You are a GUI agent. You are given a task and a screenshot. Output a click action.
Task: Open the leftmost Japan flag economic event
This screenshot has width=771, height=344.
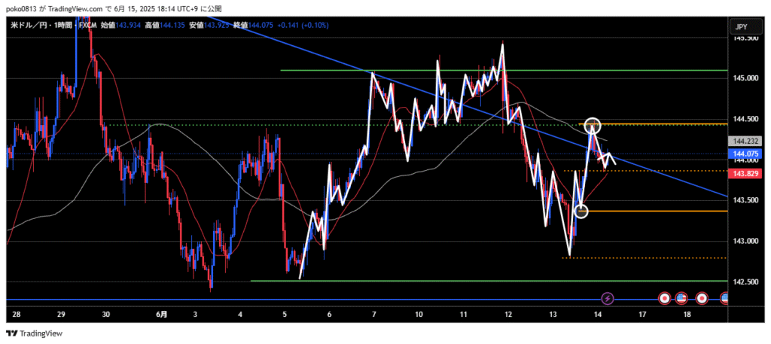[x=664, y=298]
